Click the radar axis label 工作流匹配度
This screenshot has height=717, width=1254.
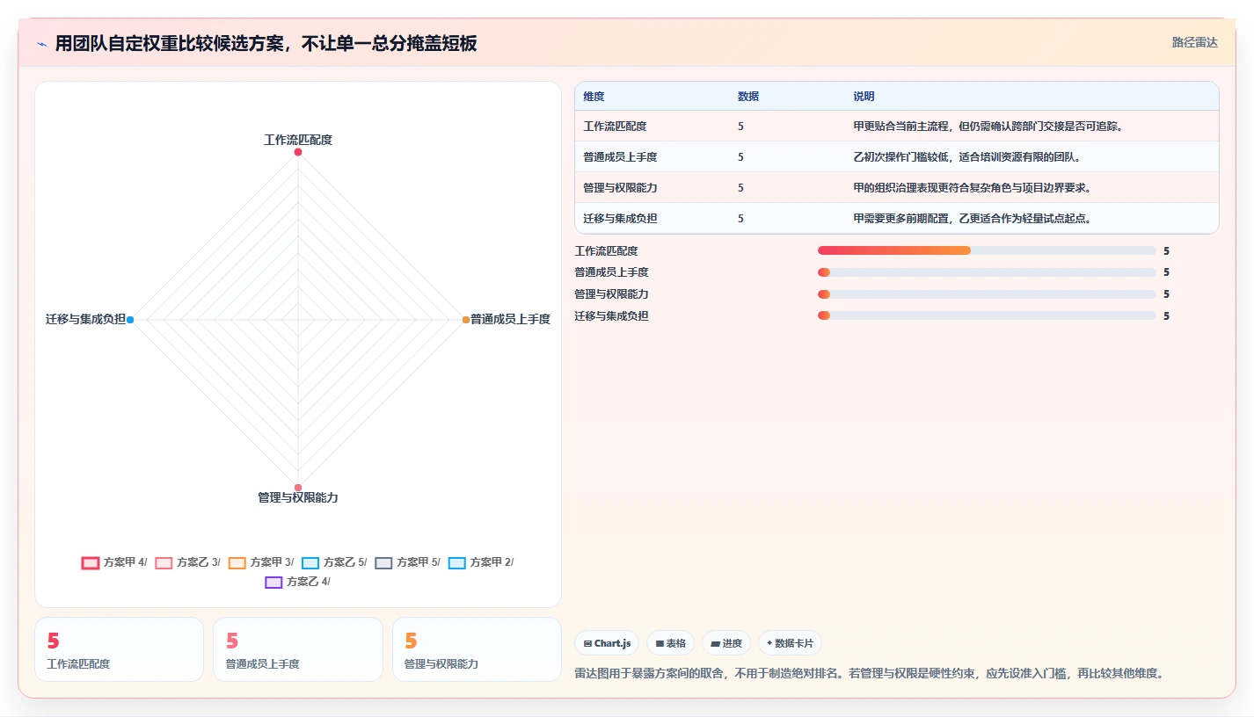click(298, 140)
